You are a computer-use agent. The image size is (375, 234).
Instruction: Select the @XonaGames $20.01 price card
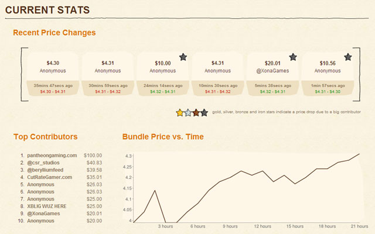pyautogui.click(x=272, y=74)
